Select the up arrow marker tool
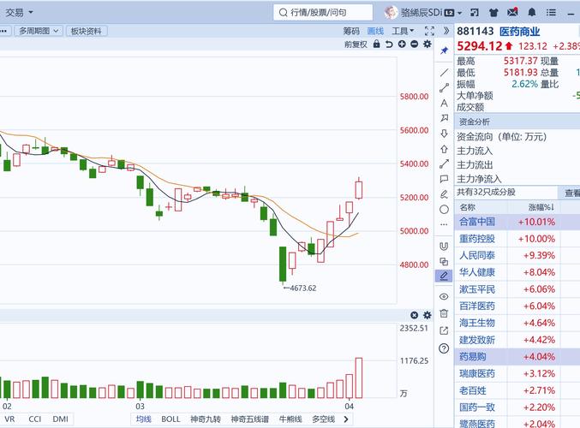580x428 pixels. [x=445, y=149]
